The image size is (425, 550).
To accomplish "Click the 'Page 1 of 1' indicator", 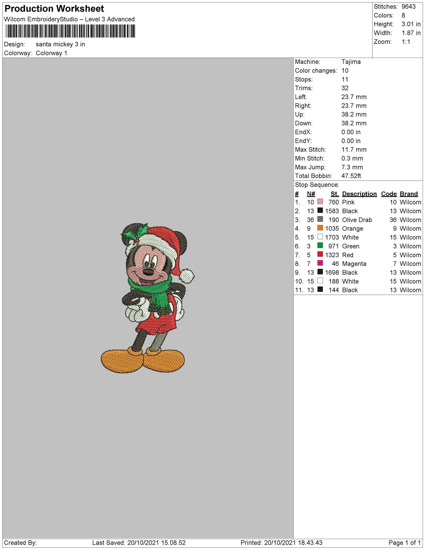I will pos(404,543).
